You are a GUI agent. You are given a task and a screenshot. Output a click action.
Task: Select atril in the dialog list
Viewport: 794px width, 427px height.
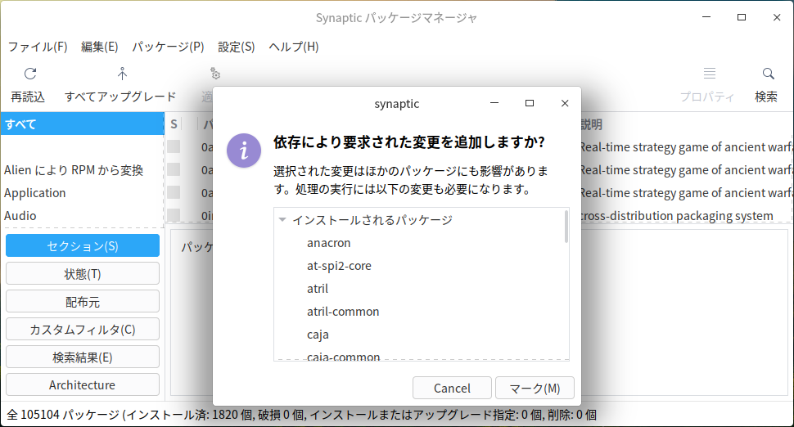pyautogui.click(x=318, y=289)
